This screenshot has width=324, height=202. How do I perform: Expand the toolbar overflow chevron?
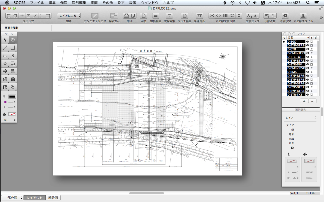(321, 18)
